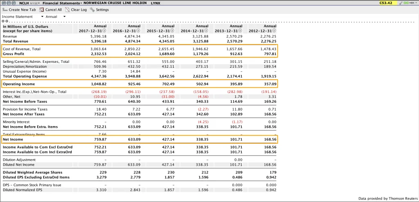Open the Financial Statements dropdown

pos(63,3)
